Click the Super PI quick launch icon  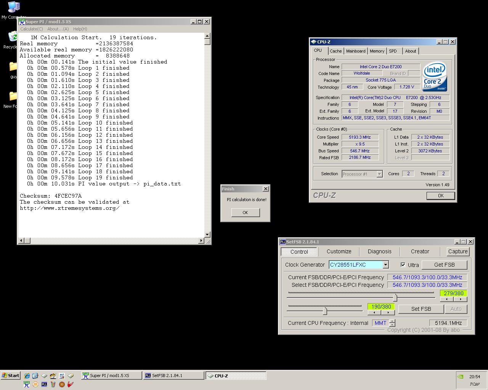[x=26, y=384]
